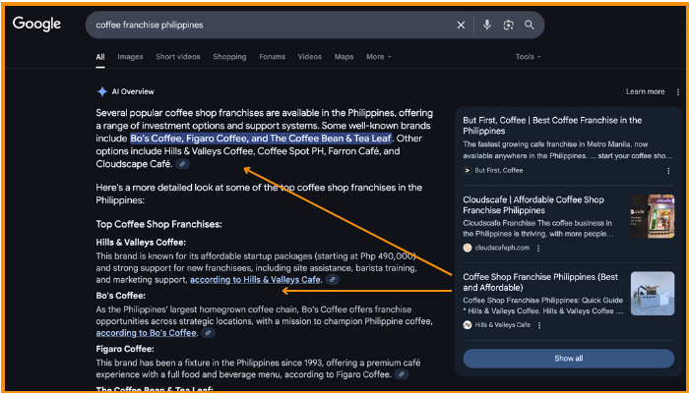Switch to the Videos tab
The width and height of the screenshot is (689, 393).
coord(310,57)
